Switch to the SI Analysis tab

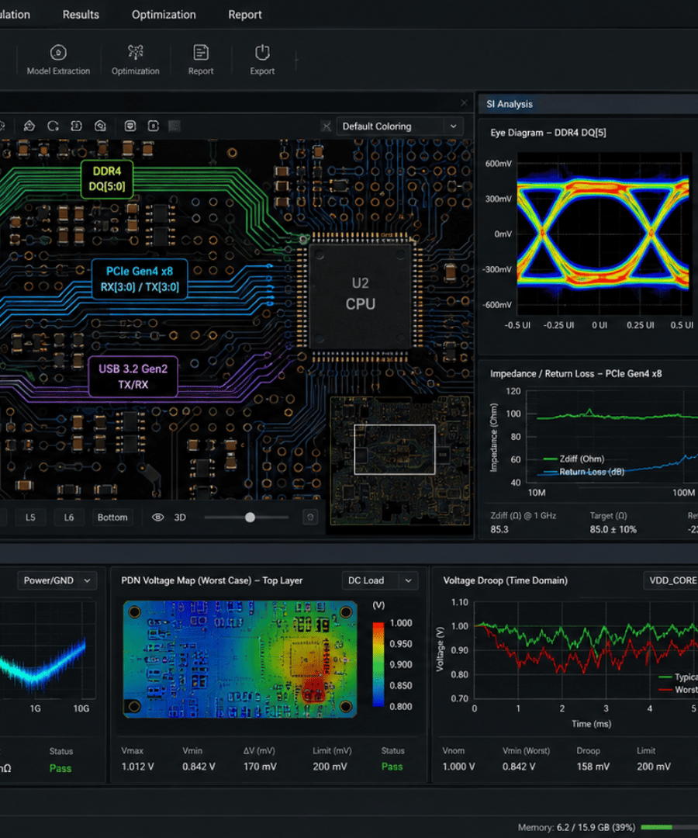(510, 104)
